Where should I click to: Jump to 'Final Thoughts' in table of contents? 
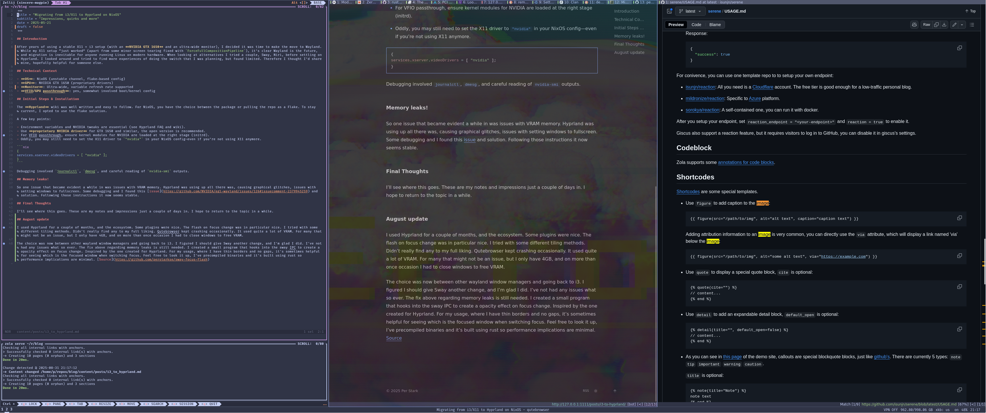coord(629,44)
